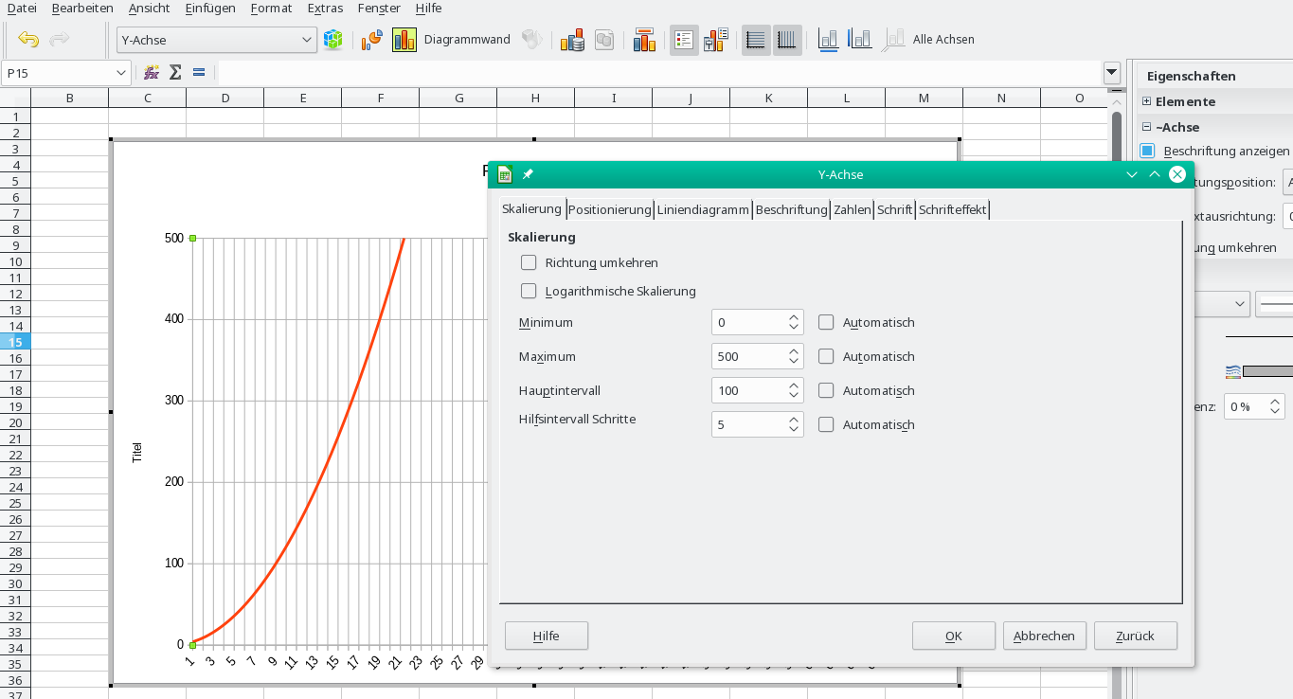Click the Zurück button in dialog
The image size is (1293, 699).
pos(1135,636)
